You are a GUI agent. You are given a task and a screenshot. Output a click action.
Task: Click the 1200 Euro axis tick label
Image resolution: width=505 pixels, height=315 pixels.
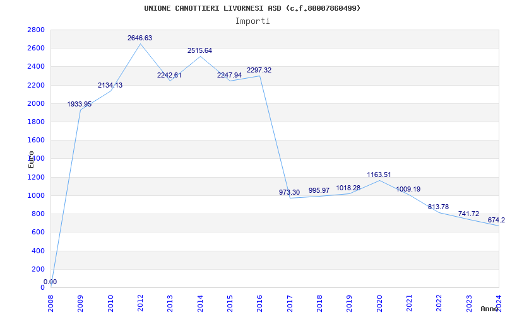[36, 177]
